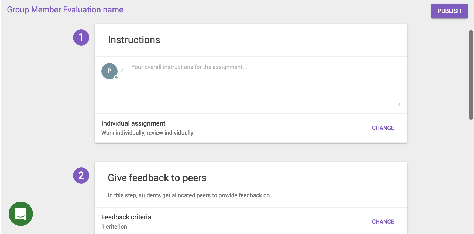This screenshot has width=474, height=234.
Task: Focus the overall instructions text area
Action: [x=259, y=84]
